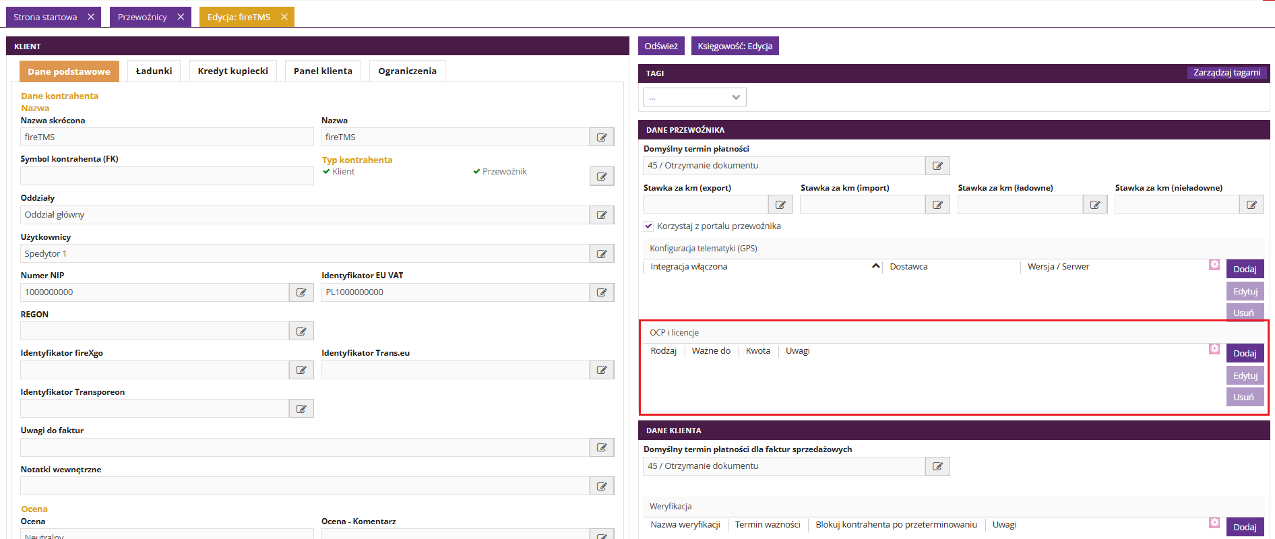Toggle Korzystaj z portalu przewoźnika checkbox
The width and height of the screenshot is (1275, 539).
(648, 226)
